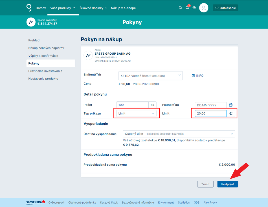Click the ks unit label
268x207 pixels.
click(x=152, y=105)
